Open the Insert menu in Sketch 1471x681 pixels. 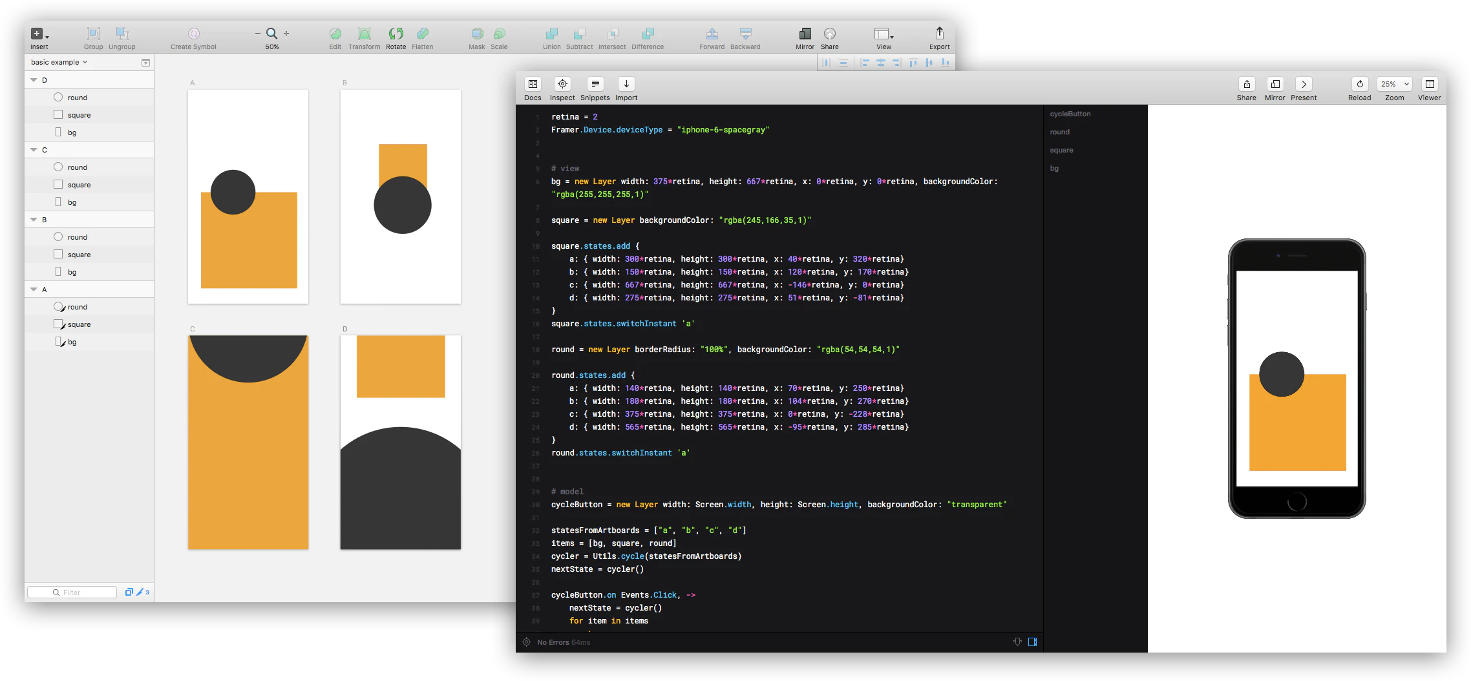39,36
